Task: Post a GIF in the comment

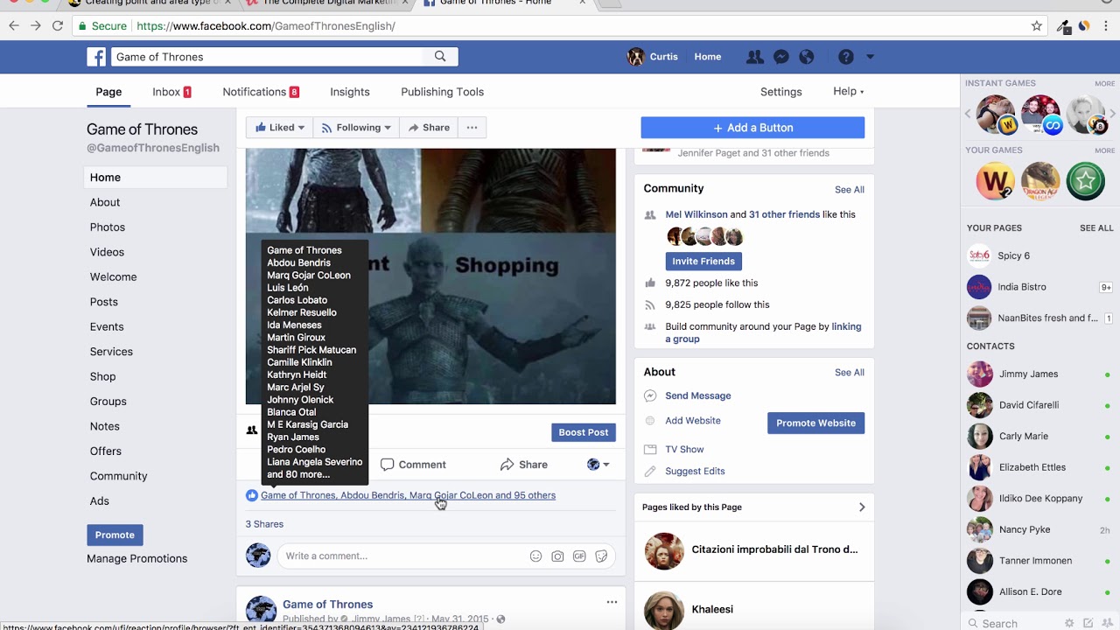Action: click(579, 556)
